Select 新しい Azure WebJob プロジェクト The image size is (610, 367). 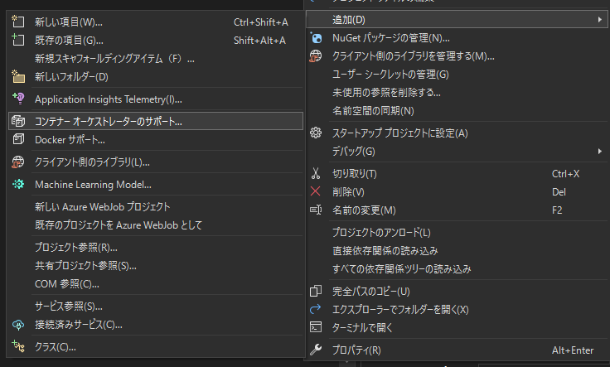[x=156, y=207]
